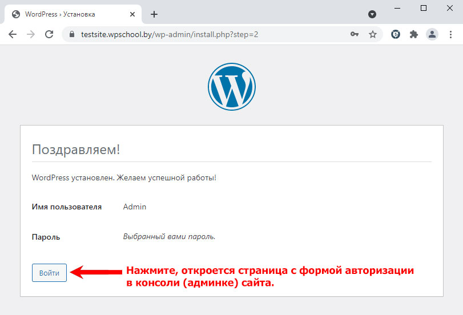Screen dimensions: 463x315
Task: Reload the page with refresh icon
Action: point(49,35)
